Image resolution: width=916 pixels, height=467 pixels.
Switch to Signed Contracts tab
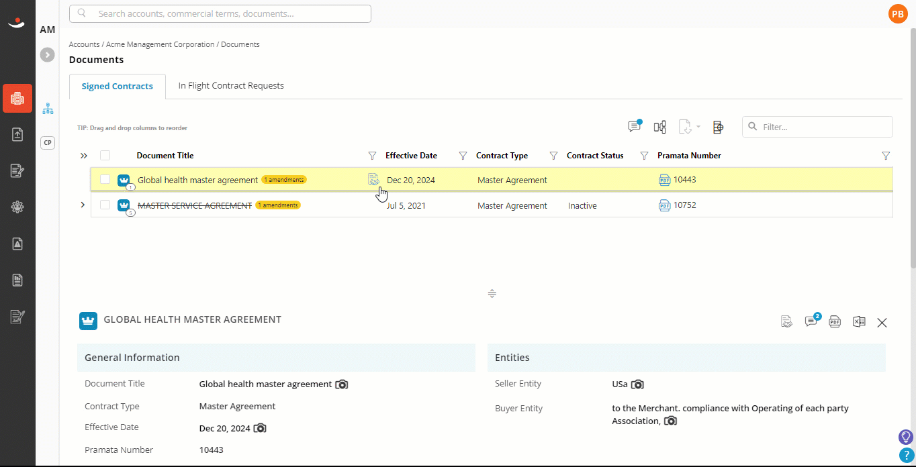point(118,86)
